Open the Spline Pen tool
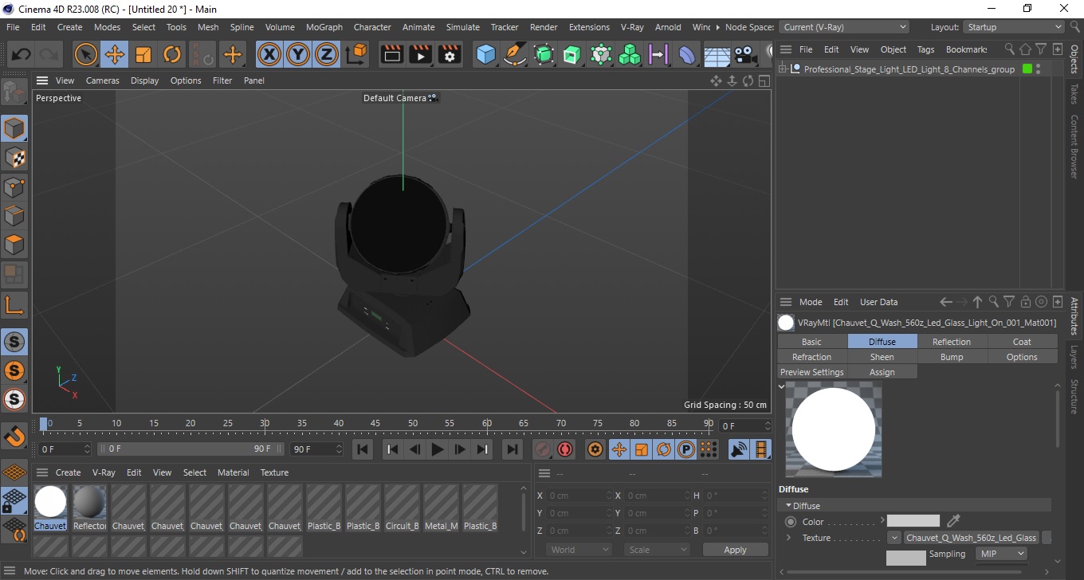1084x580 pixels. [515, 54]
